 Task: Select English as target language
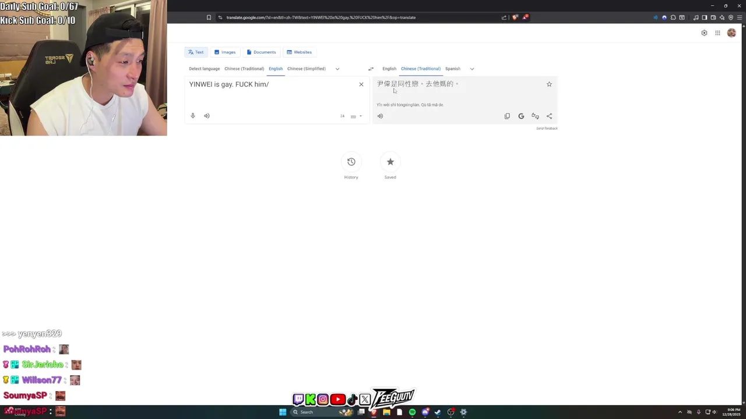pyautogui.click(x=389, y=69)
